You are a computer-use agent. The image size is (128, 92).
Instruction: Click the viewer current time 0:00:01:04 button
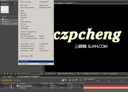coord(65,74)
